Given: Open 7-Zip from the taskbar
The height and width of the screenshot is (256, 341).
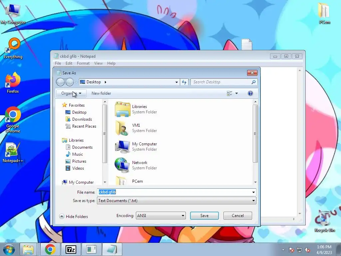Looking at the screenshot, I should click(71, 249).
